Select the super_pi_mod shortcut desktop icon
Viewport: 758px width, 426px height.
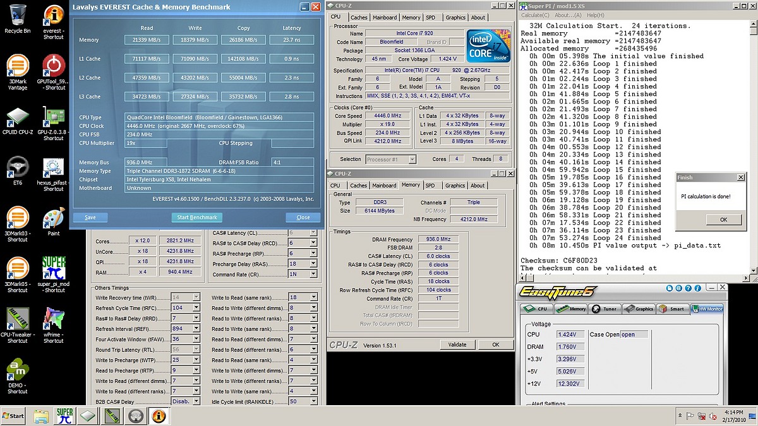[x=54, y=275]
